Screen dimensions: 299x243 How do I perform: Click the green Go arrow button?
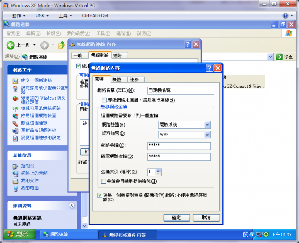279,57
